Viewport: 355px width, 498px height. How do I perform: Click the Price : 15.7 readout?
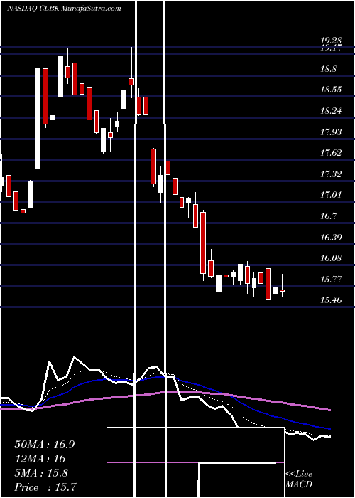(45, 487)
